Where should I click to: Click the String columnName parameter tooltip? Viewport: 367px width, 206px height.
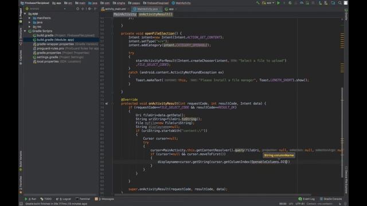tap(279, 155)
